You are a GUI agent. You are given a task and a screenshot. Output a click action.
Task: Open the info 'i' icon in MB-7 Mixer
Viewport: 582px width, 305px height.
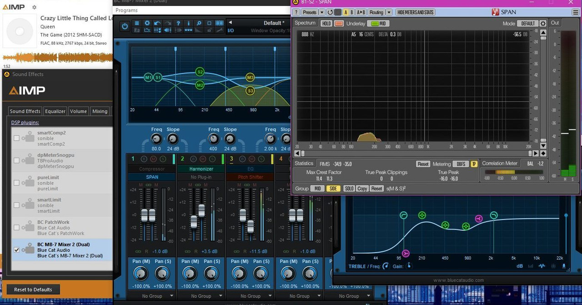[188, 23]
